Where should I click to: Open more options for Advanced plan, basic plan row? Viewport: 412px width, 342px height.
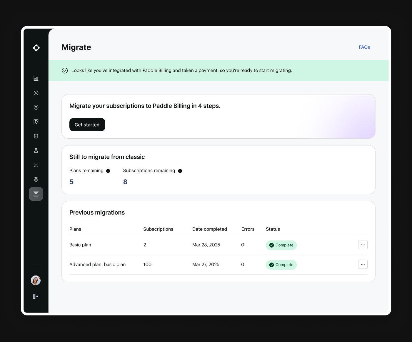click(x=363, y=265)
